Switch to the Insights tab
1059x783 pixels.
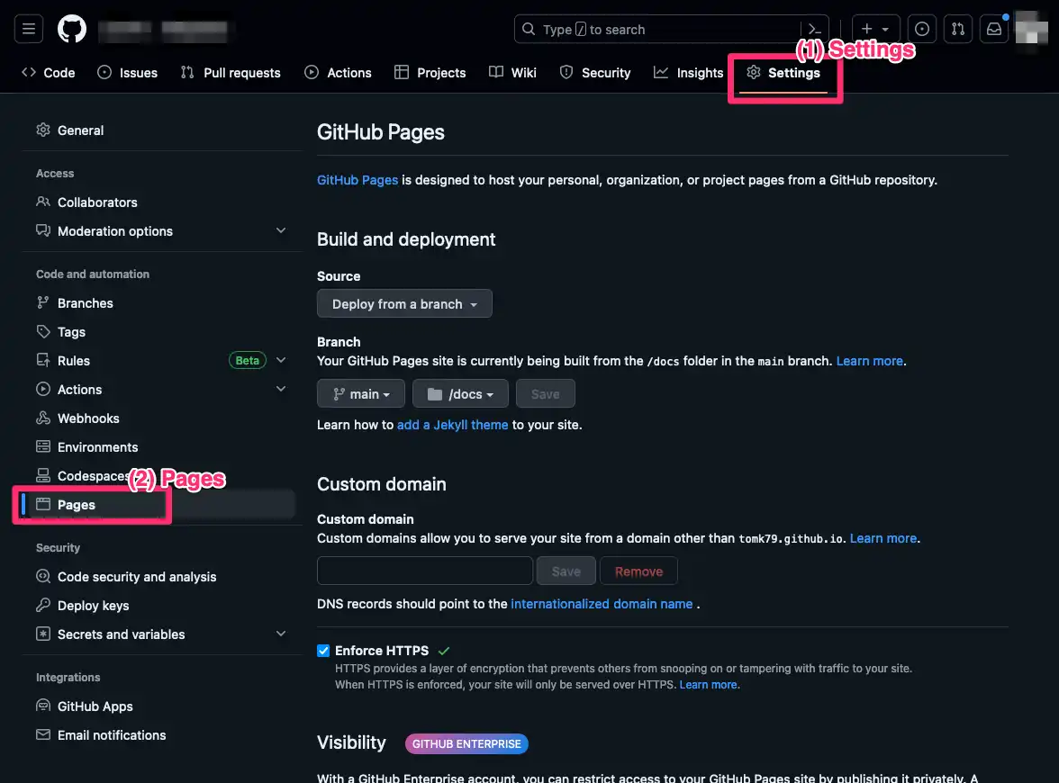[689, 73]
